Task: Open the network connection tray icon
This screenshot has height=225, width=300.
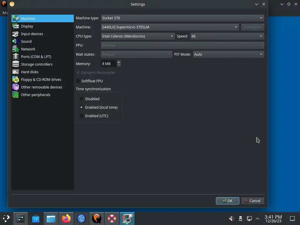Action: [x=249, y=219]
